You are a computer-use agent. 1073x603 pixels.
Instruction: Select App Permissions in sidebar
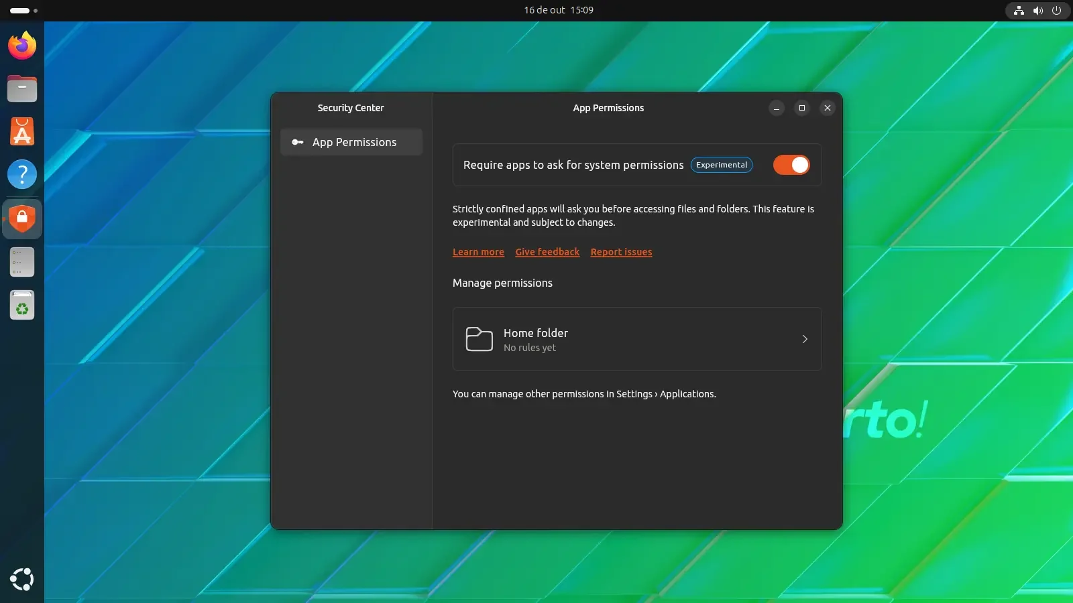click(351, 142)
